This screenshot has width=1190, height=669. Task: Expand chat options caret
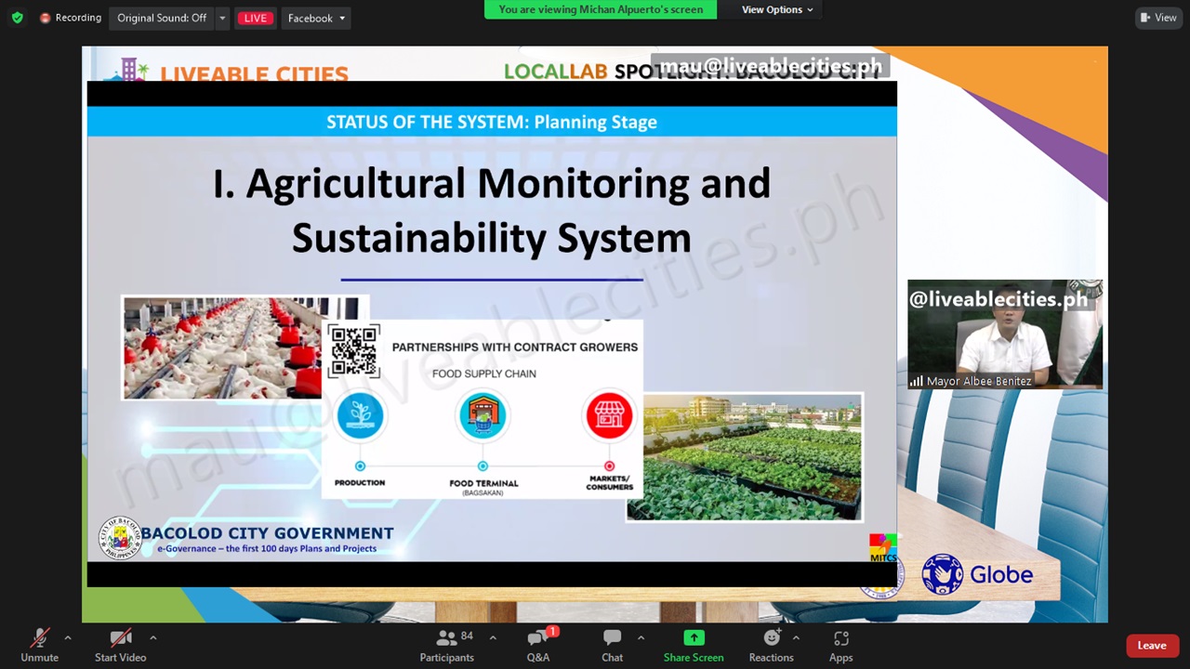pyautogui.click(x=641, y=637)
